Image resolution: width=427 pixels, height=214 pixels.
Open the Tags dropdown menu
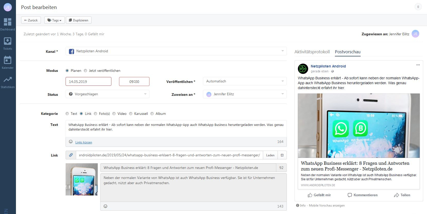pyautogui.click(x=54, y=20)
